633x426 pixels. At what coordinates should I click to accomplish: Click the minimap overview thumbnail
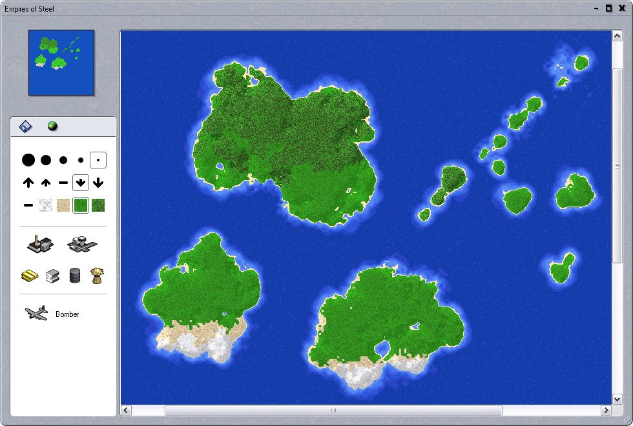click(x=61, y=62)
